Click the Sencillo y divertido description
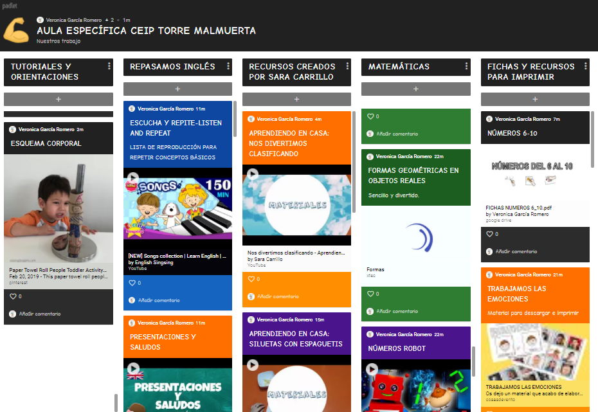The image size is (598, 412). pyautogui.click(x=394, y=195)
